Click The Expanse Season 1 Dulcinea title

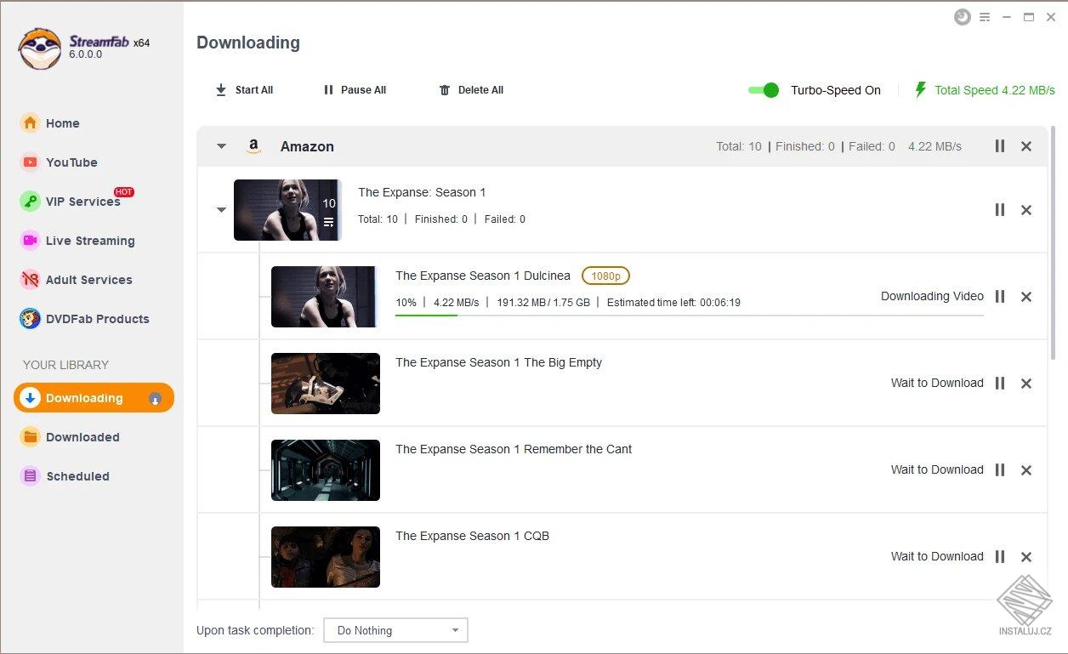[483, 276]
